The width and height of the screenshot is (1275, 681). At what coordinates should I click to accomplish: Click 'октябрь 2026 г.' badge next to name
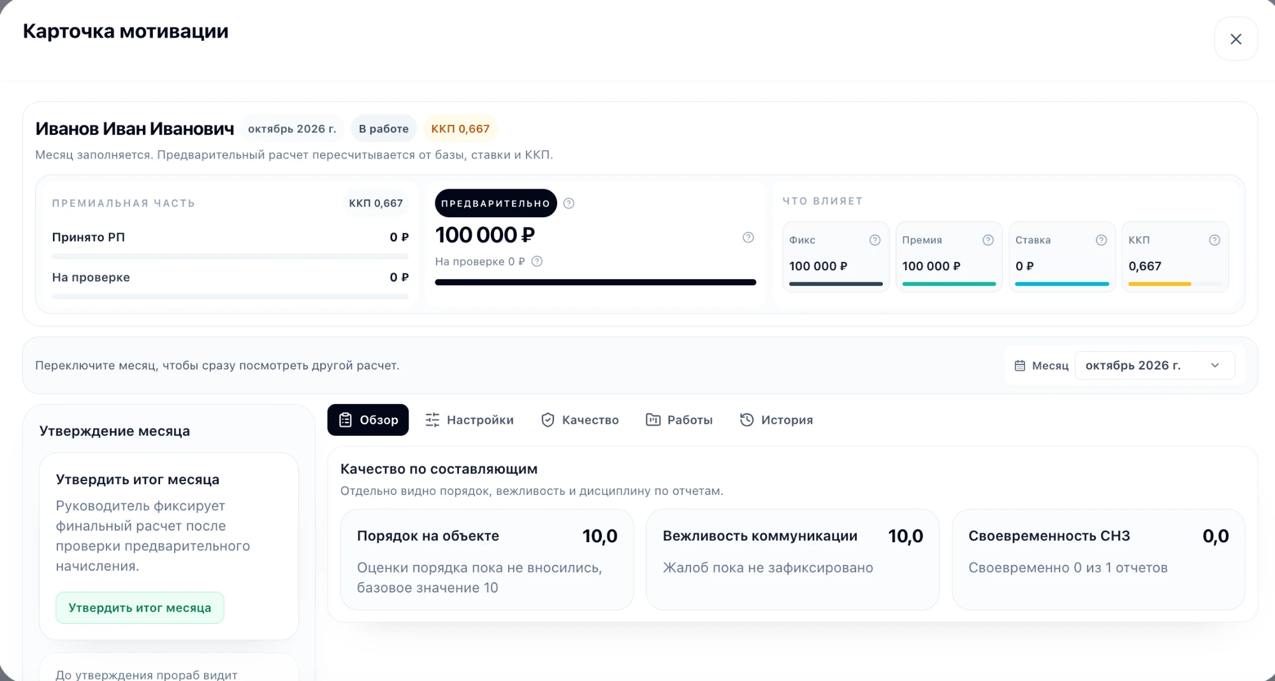pos(292,129)
